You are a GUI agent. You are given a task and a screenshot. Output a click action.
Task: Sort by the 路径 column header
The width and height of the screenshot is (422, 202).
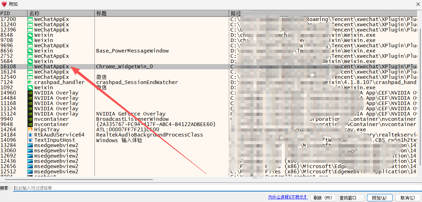323,13
